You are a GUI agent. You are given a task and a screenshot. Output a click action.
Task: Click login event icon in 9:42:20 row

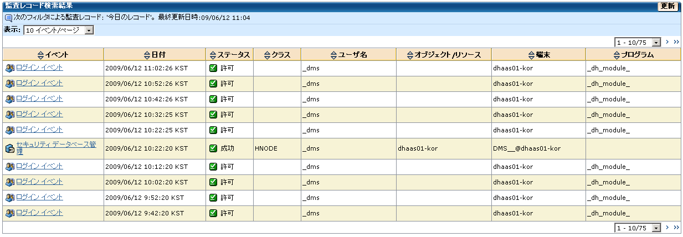pos(10,213)
